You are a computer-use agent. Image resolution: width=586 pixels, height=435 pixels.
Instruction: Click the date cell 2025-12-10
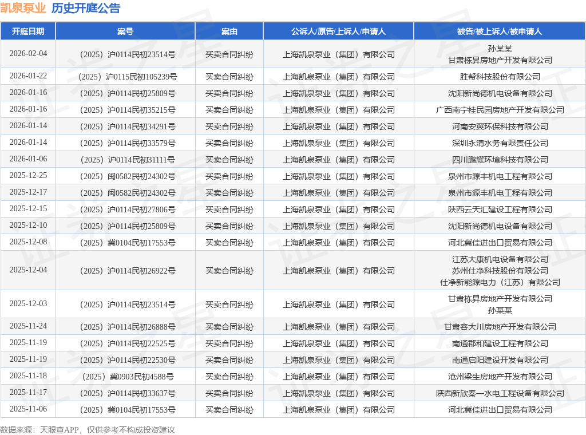point(29,226)
